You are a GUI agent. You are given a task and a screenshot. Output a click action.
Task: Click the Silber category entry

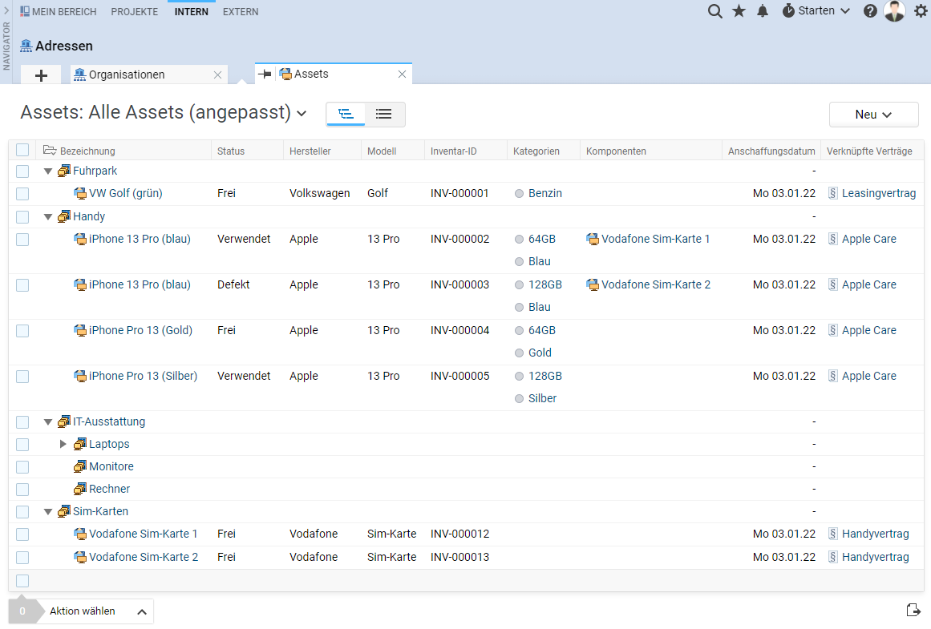(x=543, y=399)
